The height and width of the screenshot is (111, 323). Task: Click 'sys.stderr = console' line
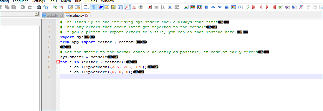pyautogui.click(x=84, y=57)
